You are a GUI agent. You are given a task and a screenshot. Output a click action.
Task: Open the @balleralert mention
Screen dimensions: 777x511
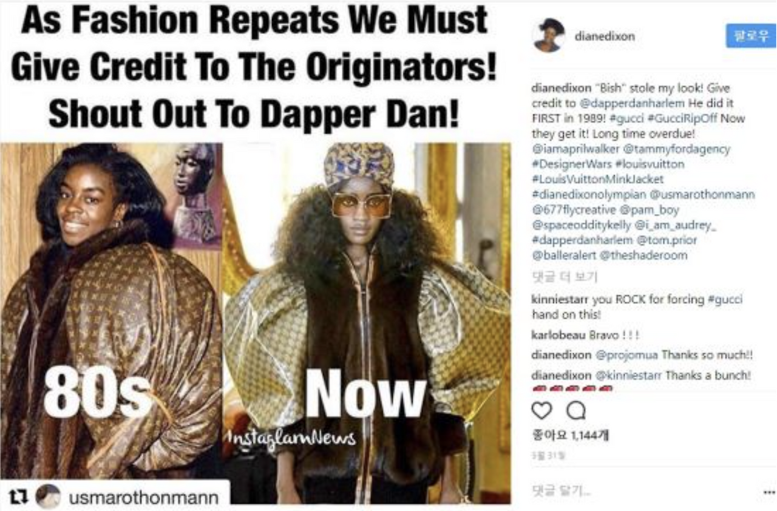pyautogui.click(x=564, y=255)
